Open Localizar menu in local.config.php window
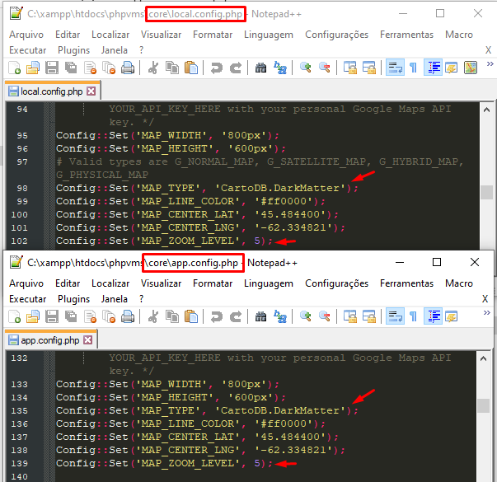497x482 pixels. tap(110, 35)
